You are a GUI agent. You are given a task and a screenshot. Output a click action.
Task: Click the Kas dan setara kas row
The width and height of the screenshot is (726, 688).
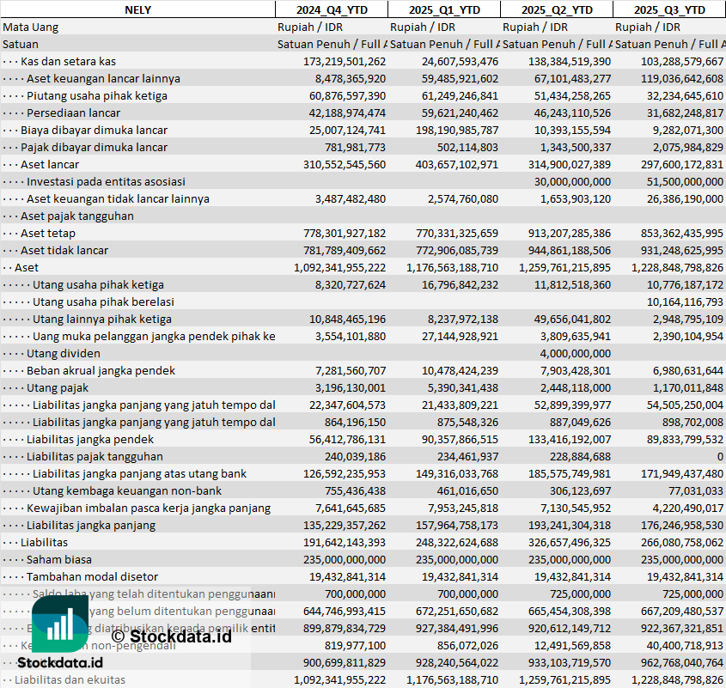tap(68, 61)
